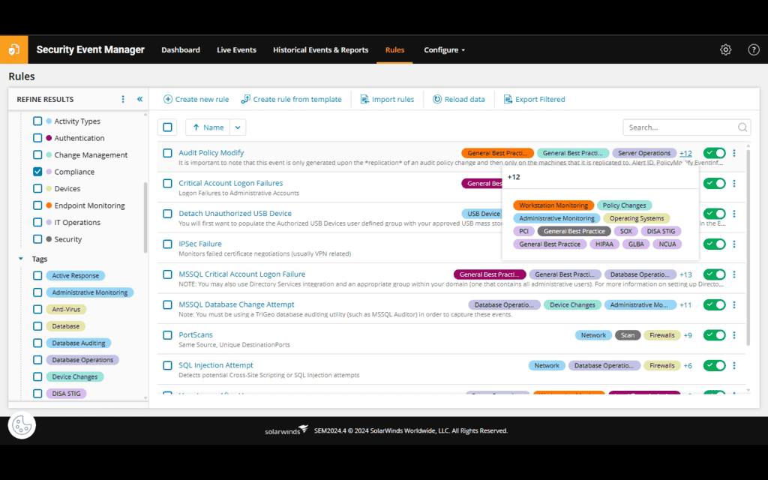
Task: Open more options for IPSec Failure
Action: click(733, 244)
